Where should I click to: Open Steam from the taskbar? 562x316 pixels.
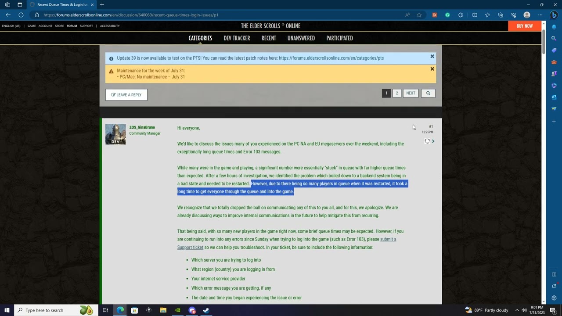pyautogui.click(x=206, y=310)
